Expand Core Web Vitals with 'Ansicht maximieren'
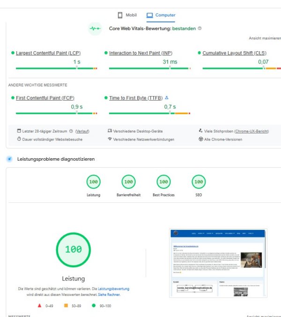The height and width of the screenshot is (317, 281). pyautogui.click(x=265, y=39)
